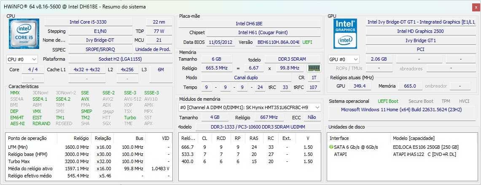
Task: Click the green memory module icon
Action: click(x=314, y=68)
